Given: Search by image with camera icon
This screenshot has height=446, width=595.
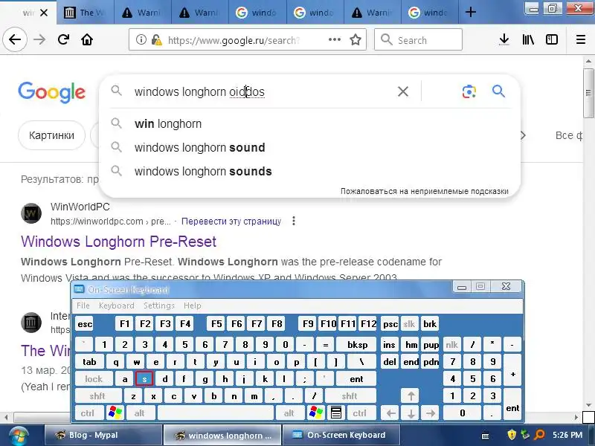Looking at the screenshot, I should coord(469,91).
